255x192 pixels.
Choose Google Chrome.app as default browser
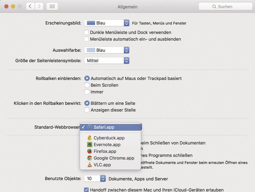[x=114, y=158]
